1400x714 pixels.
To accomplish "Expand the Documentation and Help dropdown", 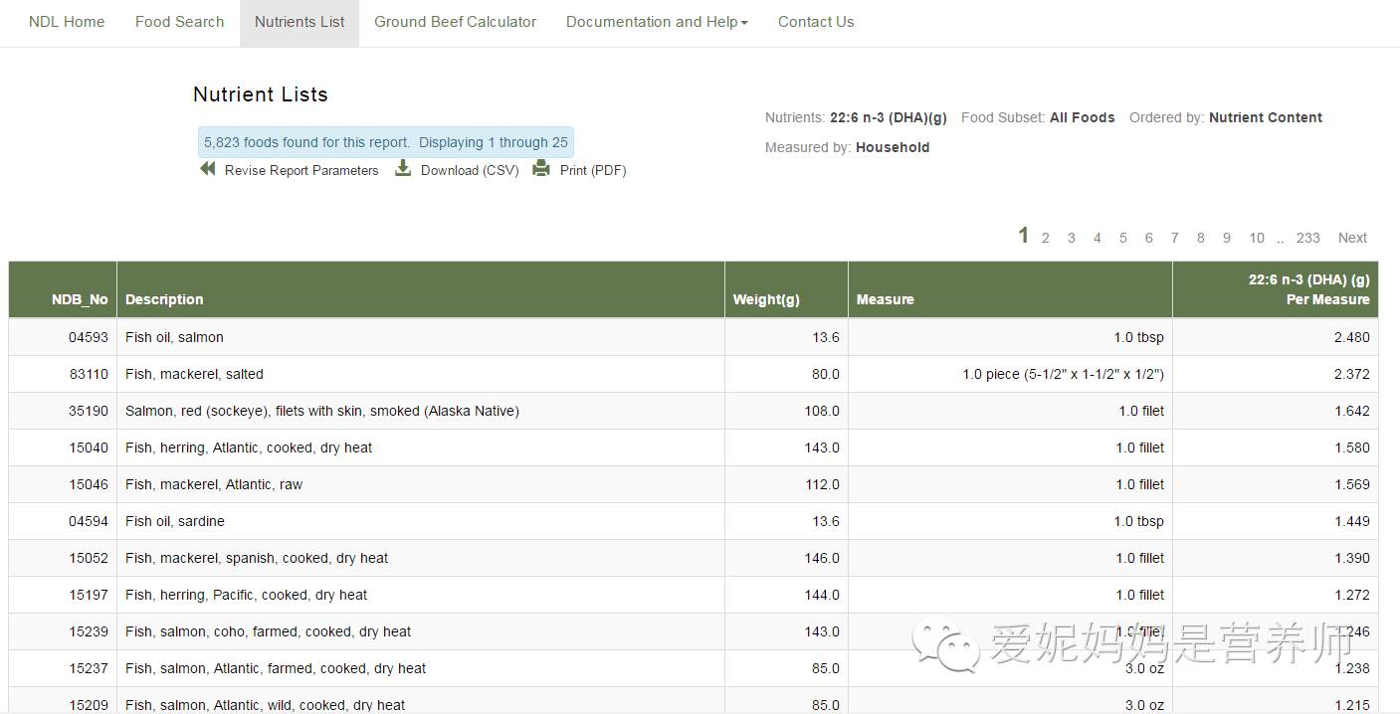I will [657, 22].
